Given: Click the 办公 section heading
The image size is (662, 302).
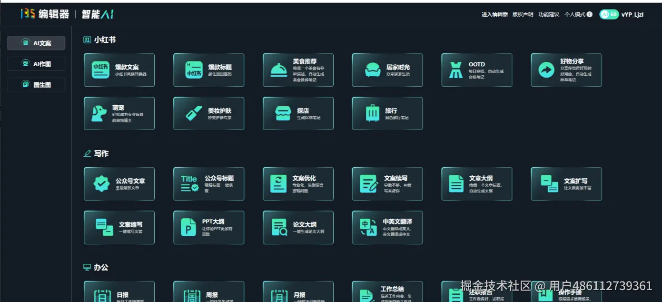Looking at the screenshot, I should tap(101, 267).
